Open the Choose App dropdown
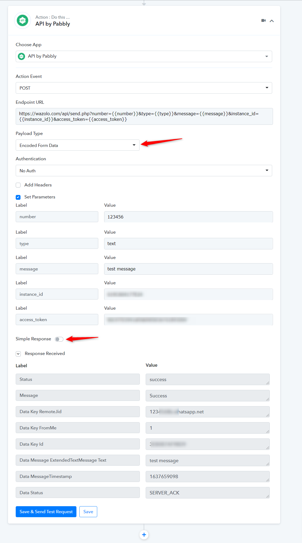Image resolution: width=302 pixels, height=543 pixels. (x=144, y=56)
